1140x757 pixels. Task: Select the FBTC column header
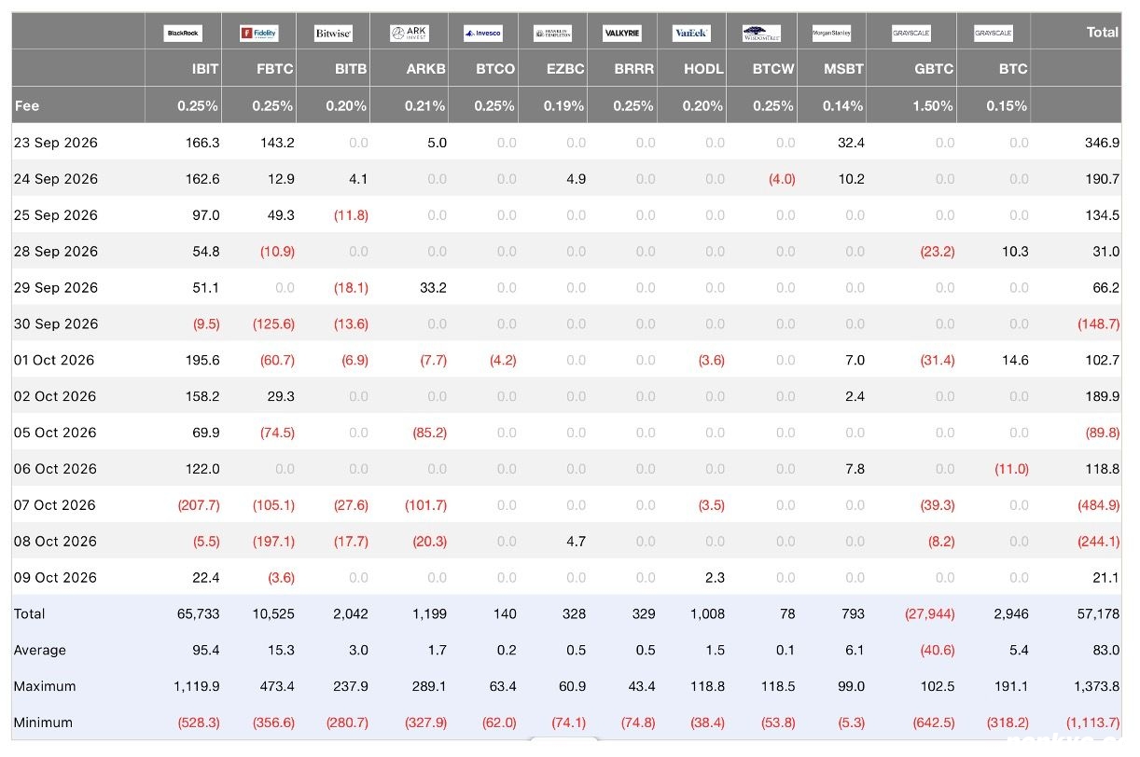(274, 69)
